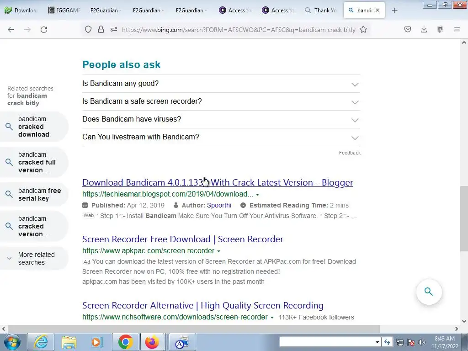468x351 pixels.
Task: Search 'bandicam cracked download' related query
Action: pos(34,127)
